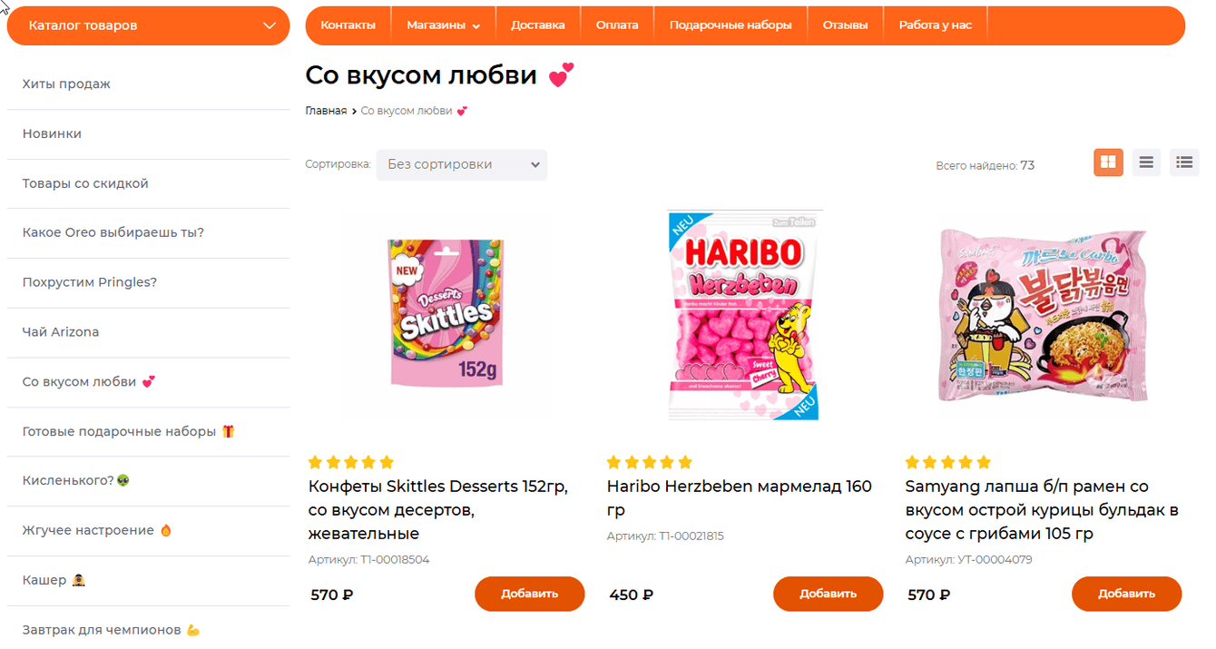This screenshot has width=1216, height=649.
Task: Open Skittles Desserts product image
Action: coord(446,315)
